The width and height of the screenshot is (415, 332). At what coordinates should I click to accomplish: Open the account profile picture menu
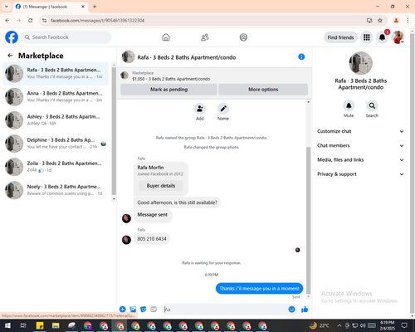398,37
